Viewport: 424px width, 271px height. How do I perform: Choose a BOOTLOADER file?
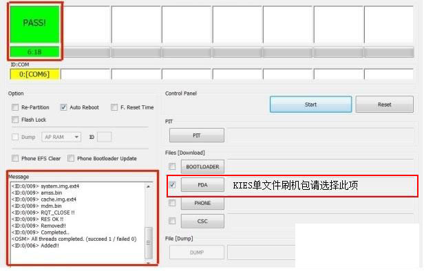202,167
